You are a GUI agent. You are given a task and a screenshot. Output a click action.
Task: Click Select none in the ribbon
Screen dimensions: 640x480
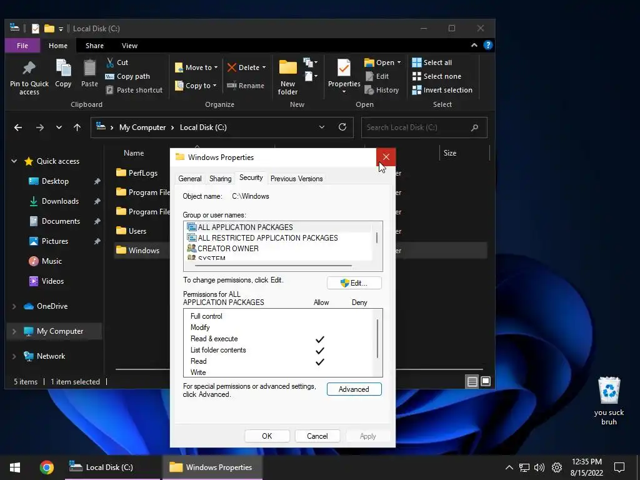pyautogui.click(x=436, y=76)
